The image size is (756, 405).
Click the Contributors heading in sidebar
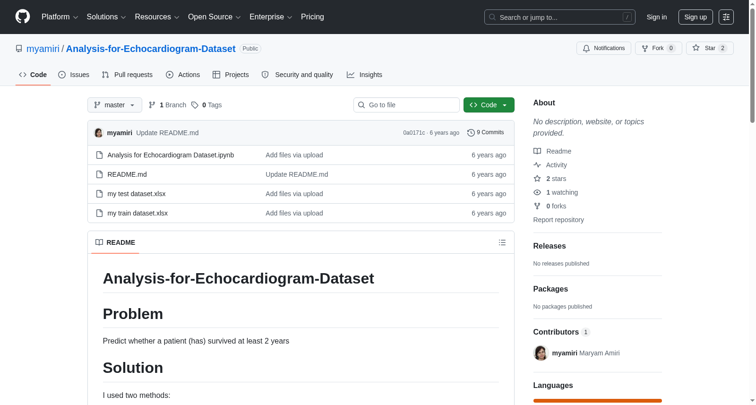pos(556,332)
